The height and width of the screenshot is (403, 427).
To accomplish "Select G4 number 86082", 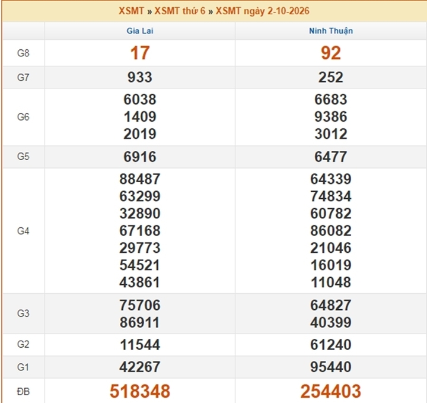I will click(x=331, y=231).
